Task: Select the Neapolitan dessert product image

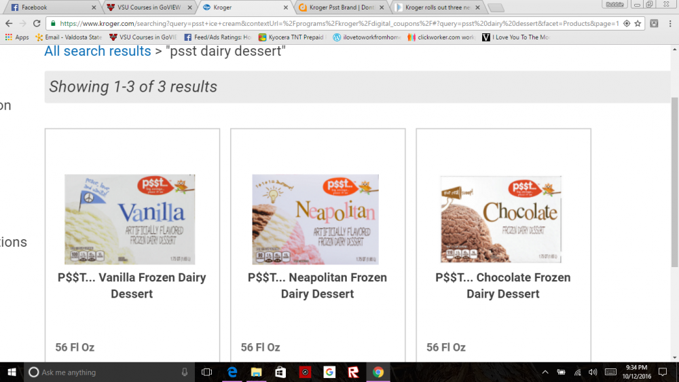Action: [x=315, y=220]
